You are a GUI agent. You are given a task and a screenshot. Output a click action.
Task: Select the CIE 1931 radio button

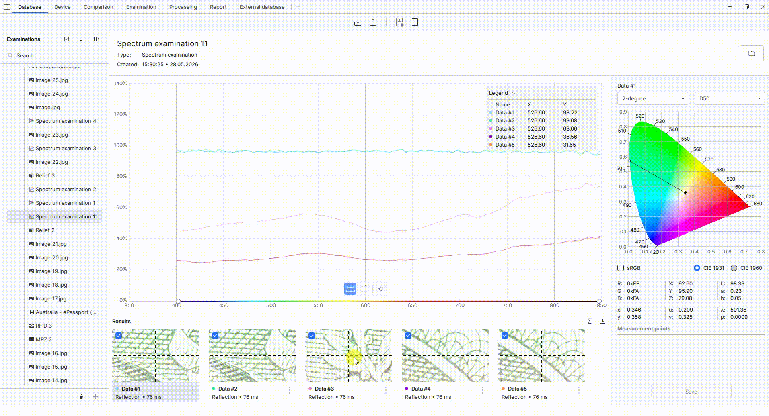tap(697, 268)
